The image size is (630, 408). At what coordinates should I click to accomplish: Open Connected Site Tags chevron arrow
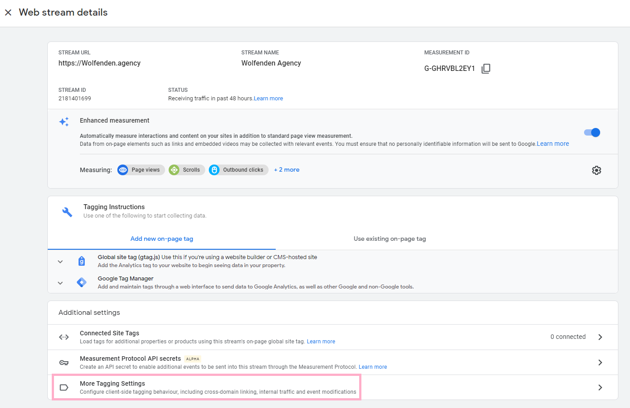600,337
